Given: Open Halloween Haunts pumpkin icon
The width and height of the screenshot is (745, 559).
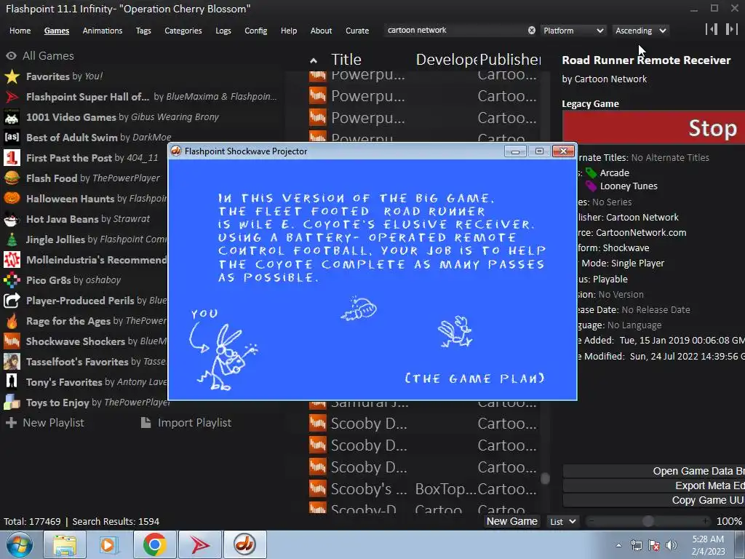Looking at the screenshot, I should pos(12,198).
